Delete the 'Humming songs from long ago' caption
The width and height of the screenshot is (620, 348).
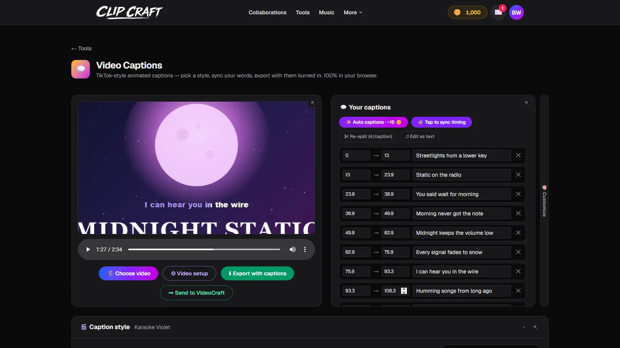click(518, 291)
